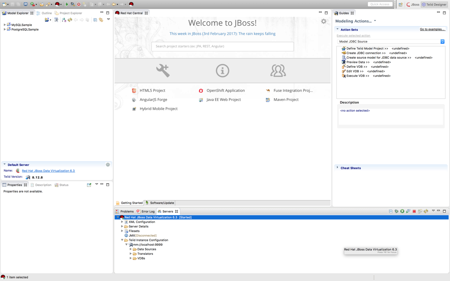The image size is (450, 281).
Task: Click the search project starters field
Action: (x=222, y=46)
